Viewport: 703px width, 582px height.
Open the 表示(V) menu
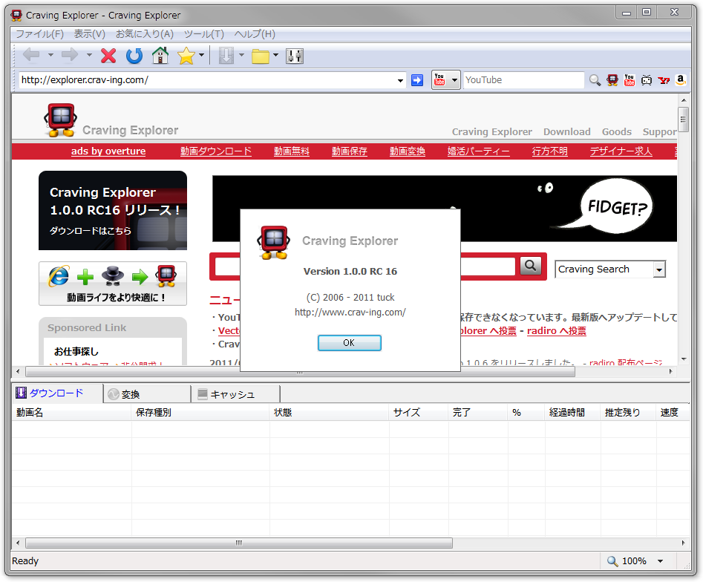click(89, 34)
